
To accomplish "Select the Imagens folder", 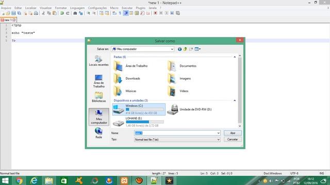I will [x=179, y=79].
